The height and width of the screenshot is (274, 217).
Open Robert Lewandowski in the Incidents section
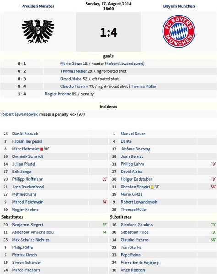(20, 114)
